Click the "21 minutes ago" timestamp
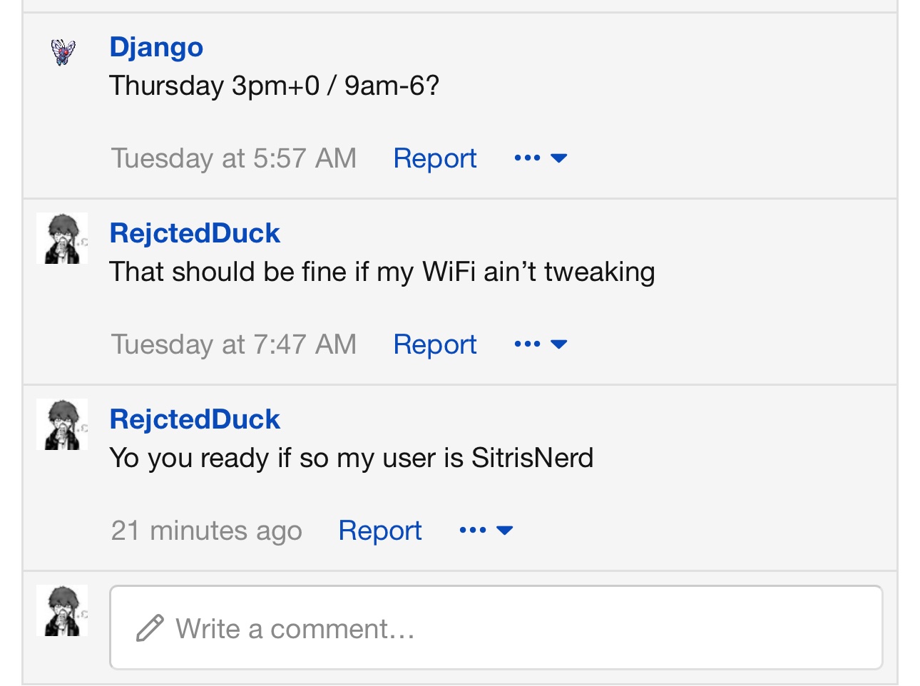 (206, 531)
